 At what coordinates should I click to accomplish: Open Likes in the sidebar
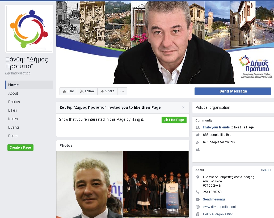(x=12, y=110)
